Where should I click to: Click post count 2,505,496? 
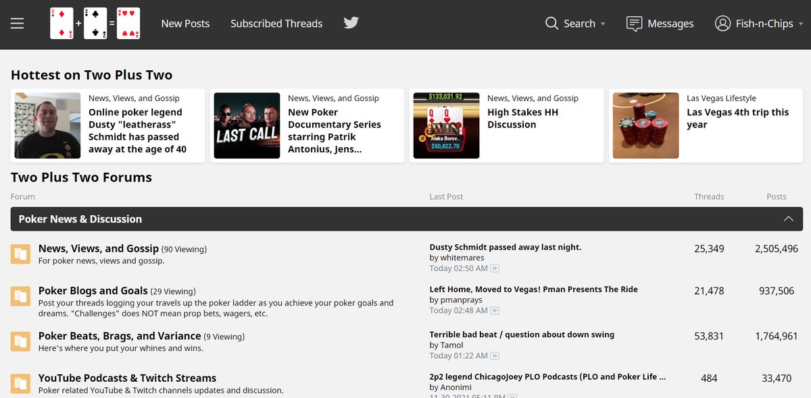click(x=777, y=249)
